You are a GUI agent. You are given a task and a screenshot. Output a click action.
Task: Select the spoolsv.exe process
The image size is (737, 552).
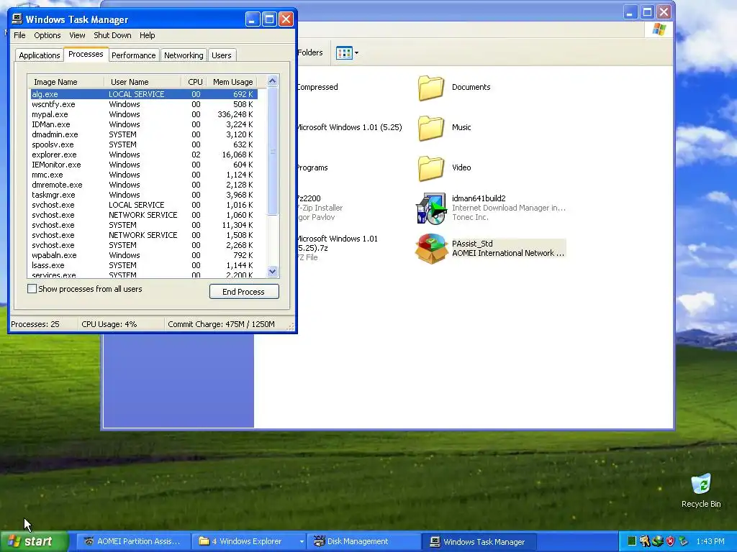[x=143, y=144]
